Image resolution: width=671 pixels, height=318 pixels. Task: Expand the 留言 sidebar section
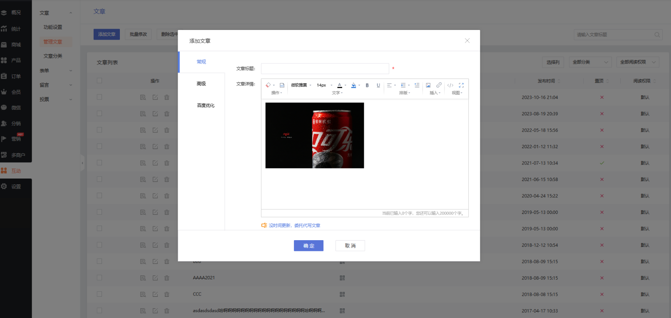[56, 85]
